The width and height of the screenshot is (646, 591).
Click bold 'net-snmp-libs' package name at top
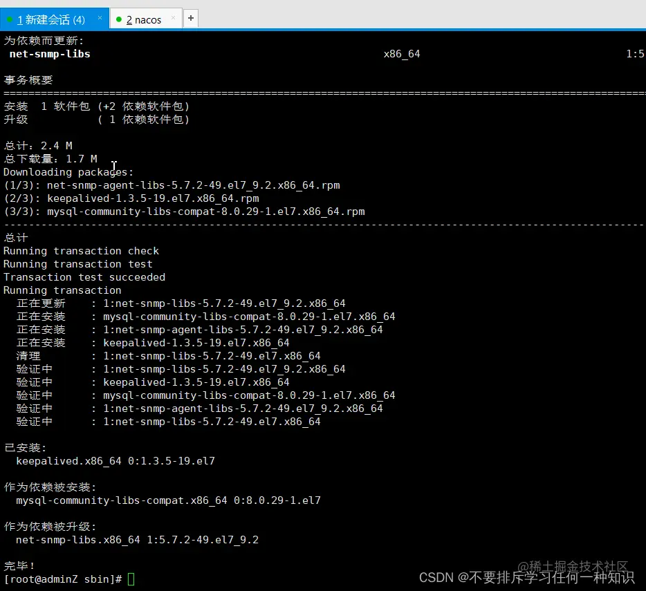(50, 53)
